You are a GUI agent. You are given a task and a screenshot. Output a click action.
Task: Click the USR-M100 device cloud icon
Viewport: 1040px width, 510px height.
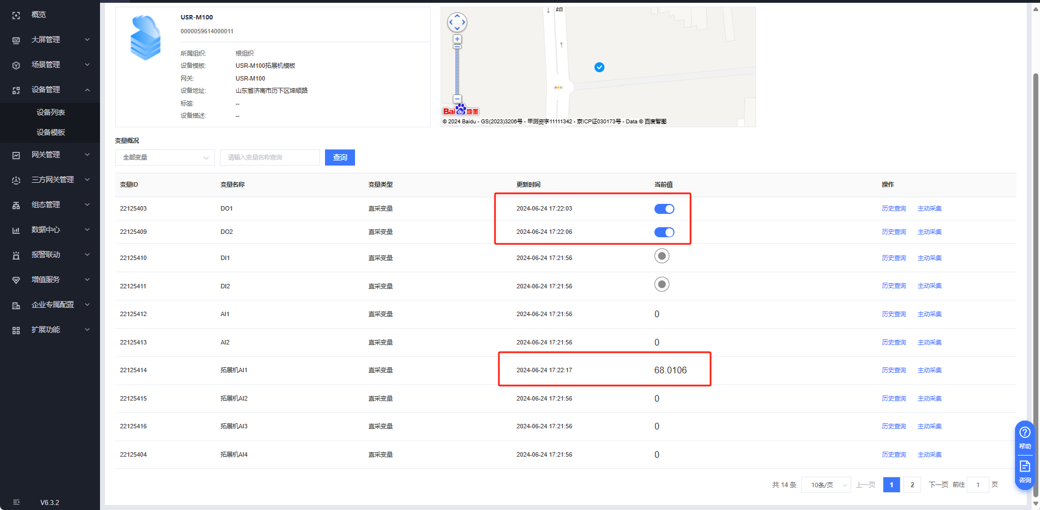[146, 38]
